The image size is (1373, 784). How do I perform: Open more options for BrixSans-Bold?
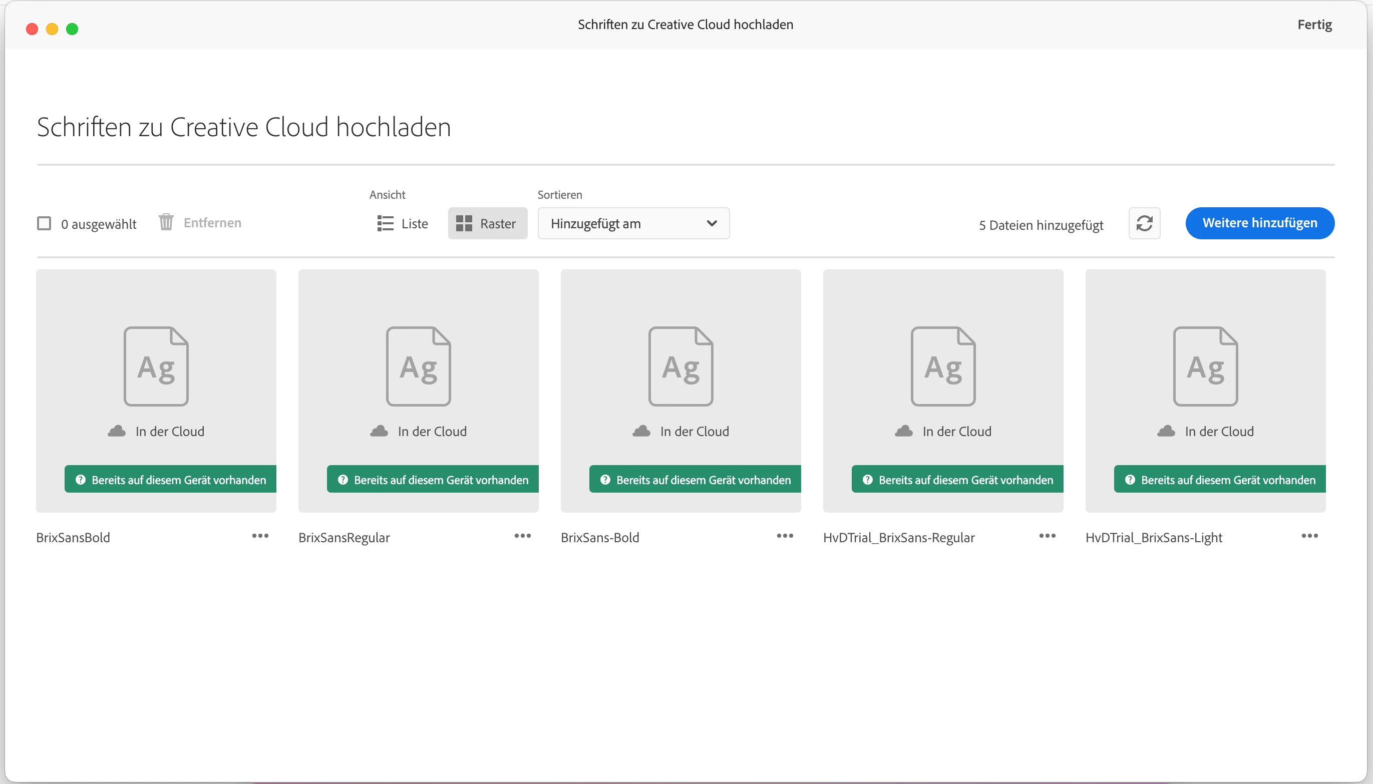point(785,536)
